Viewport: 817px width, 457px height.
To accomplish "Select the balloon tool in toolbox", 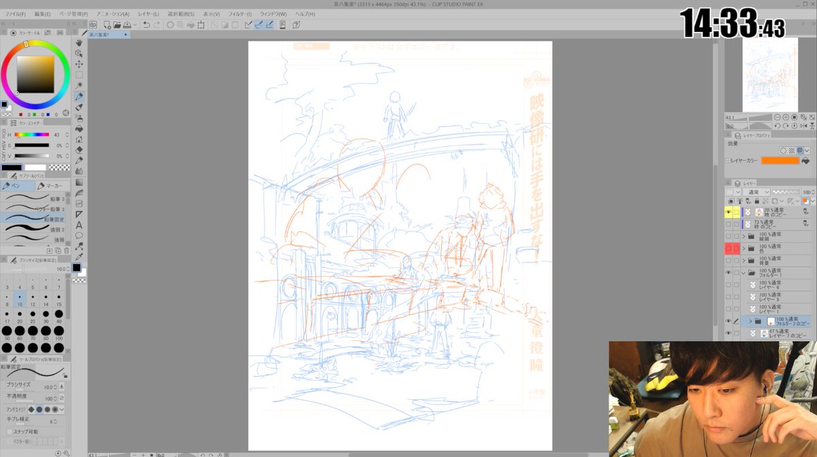I will tap(80, 235).
